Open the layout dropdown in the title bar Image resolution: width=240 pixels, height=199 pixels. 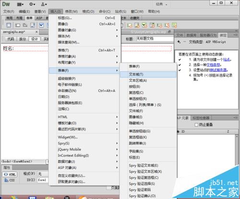click(x=20, y=4)
